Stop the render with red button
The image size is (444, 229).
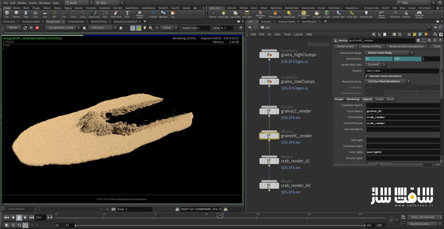point(37,28)
